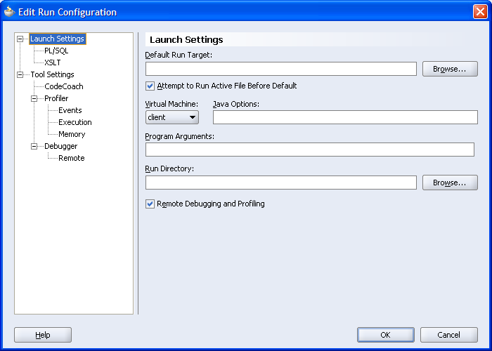This screenshot has width=492, height=351.
Task: Select Remote under Debugger
Action: click(x=72, y=159)
